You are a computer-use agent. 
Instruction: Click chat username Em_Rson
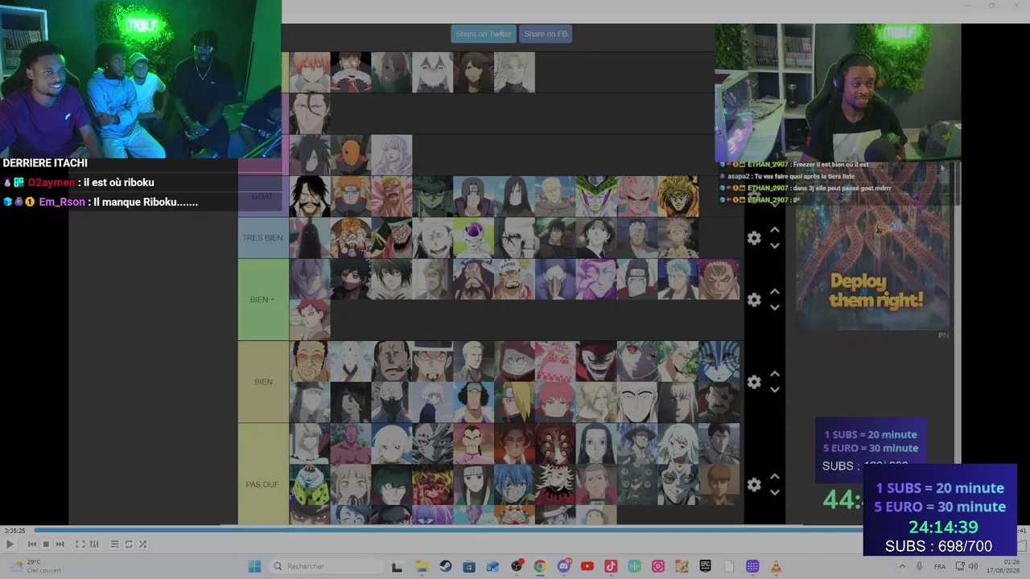click(x=62, y=202)
